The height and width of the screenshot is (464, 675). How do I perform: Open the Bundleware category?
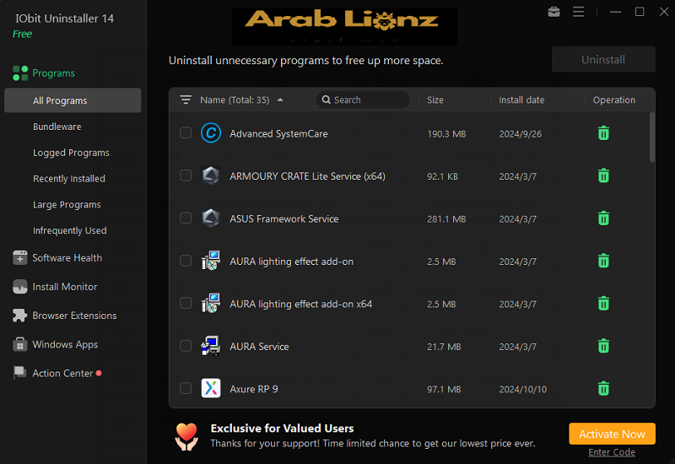coord(57,127)
